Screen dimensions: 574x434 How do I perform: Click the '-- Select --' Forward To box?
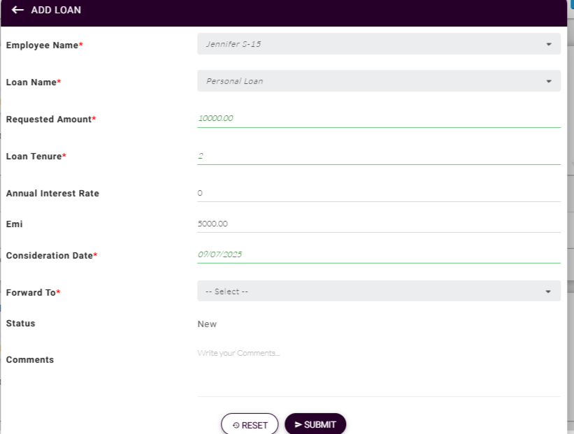click(x=371, y=291)
